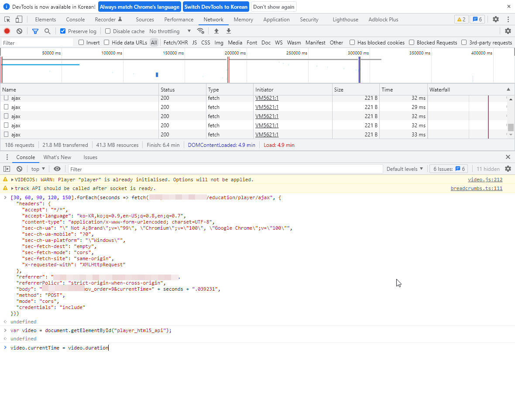Open DevTools main settings gear
Image resolution: width=515 pixels, height=404 pixels.
point(496,19)
